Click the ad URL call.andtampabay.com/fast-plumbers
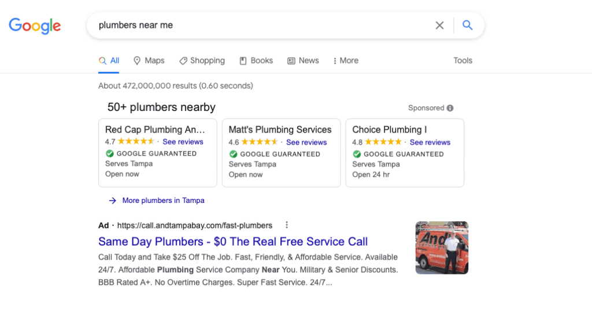 coord(194,225)
